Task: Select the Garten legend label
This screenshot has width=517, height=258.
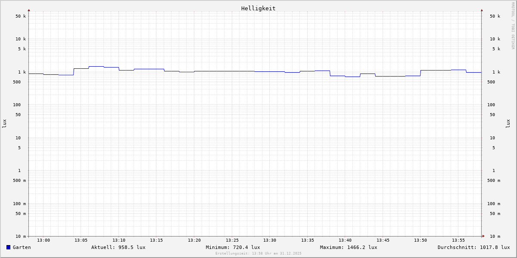Action: point(22,247)
